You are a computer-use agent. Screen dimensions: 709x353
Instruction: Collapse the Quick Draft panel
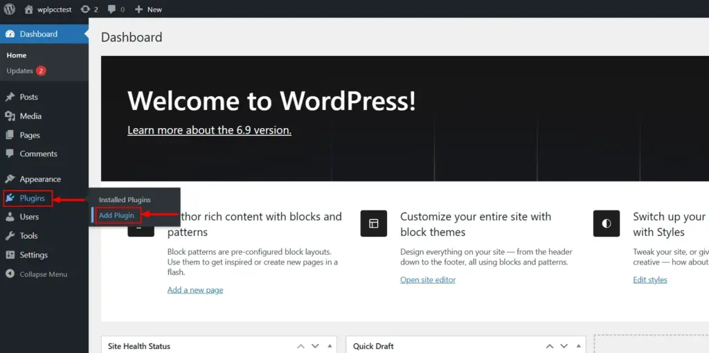pyautogui.click(x=578, y=346)
